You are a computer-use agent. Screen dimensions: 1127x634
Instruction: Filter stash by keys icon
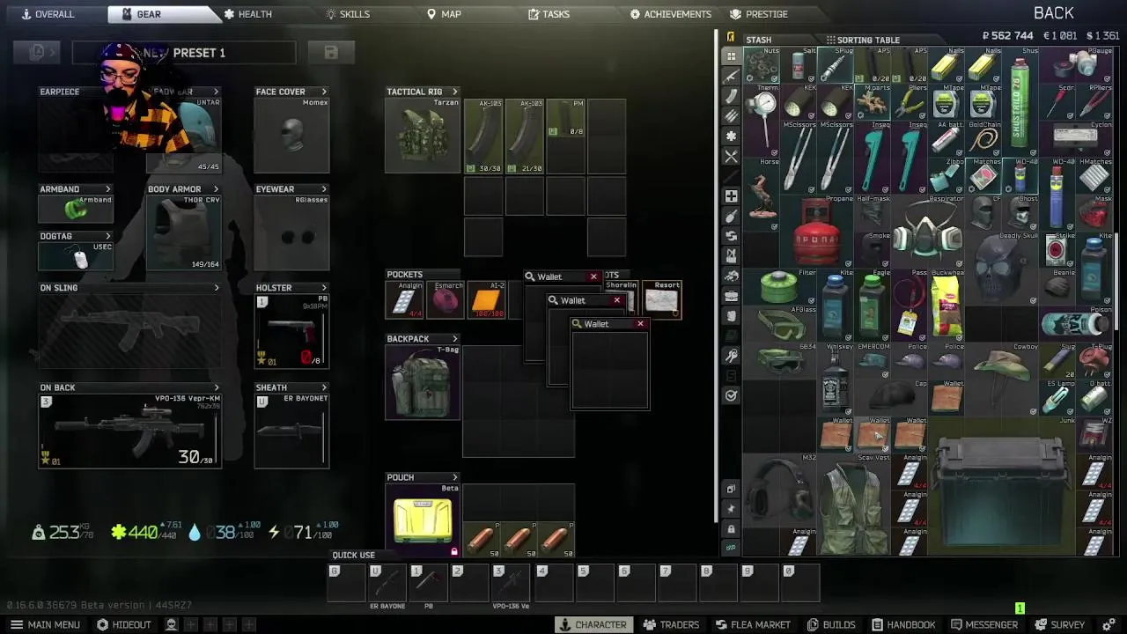(x=731, y=356)
